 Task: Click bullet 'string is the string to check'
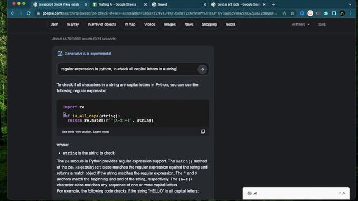point(88,153)
